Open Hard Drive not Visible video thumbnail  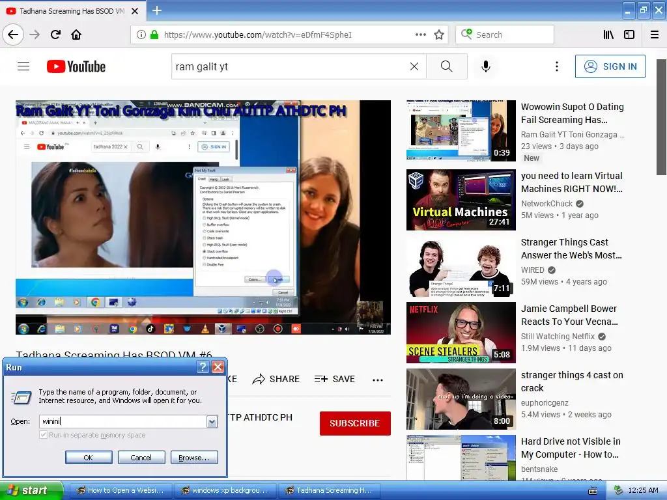point(461,458)
